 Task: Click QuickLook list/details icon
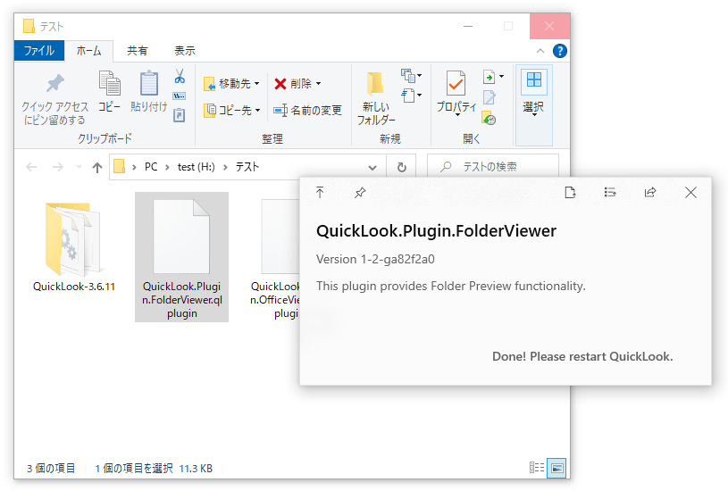[x=610, y=192]
